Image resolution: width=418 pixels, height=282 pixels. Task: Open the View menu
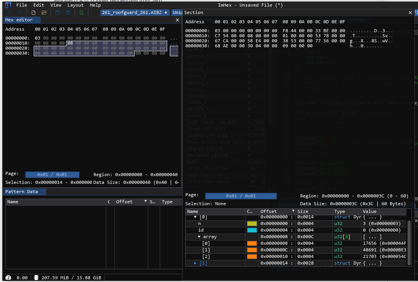(56, 5)
